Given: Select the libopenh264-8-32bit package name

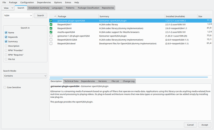Looking at the screenshot, I should pyautogui.click(x=67, y=40).
